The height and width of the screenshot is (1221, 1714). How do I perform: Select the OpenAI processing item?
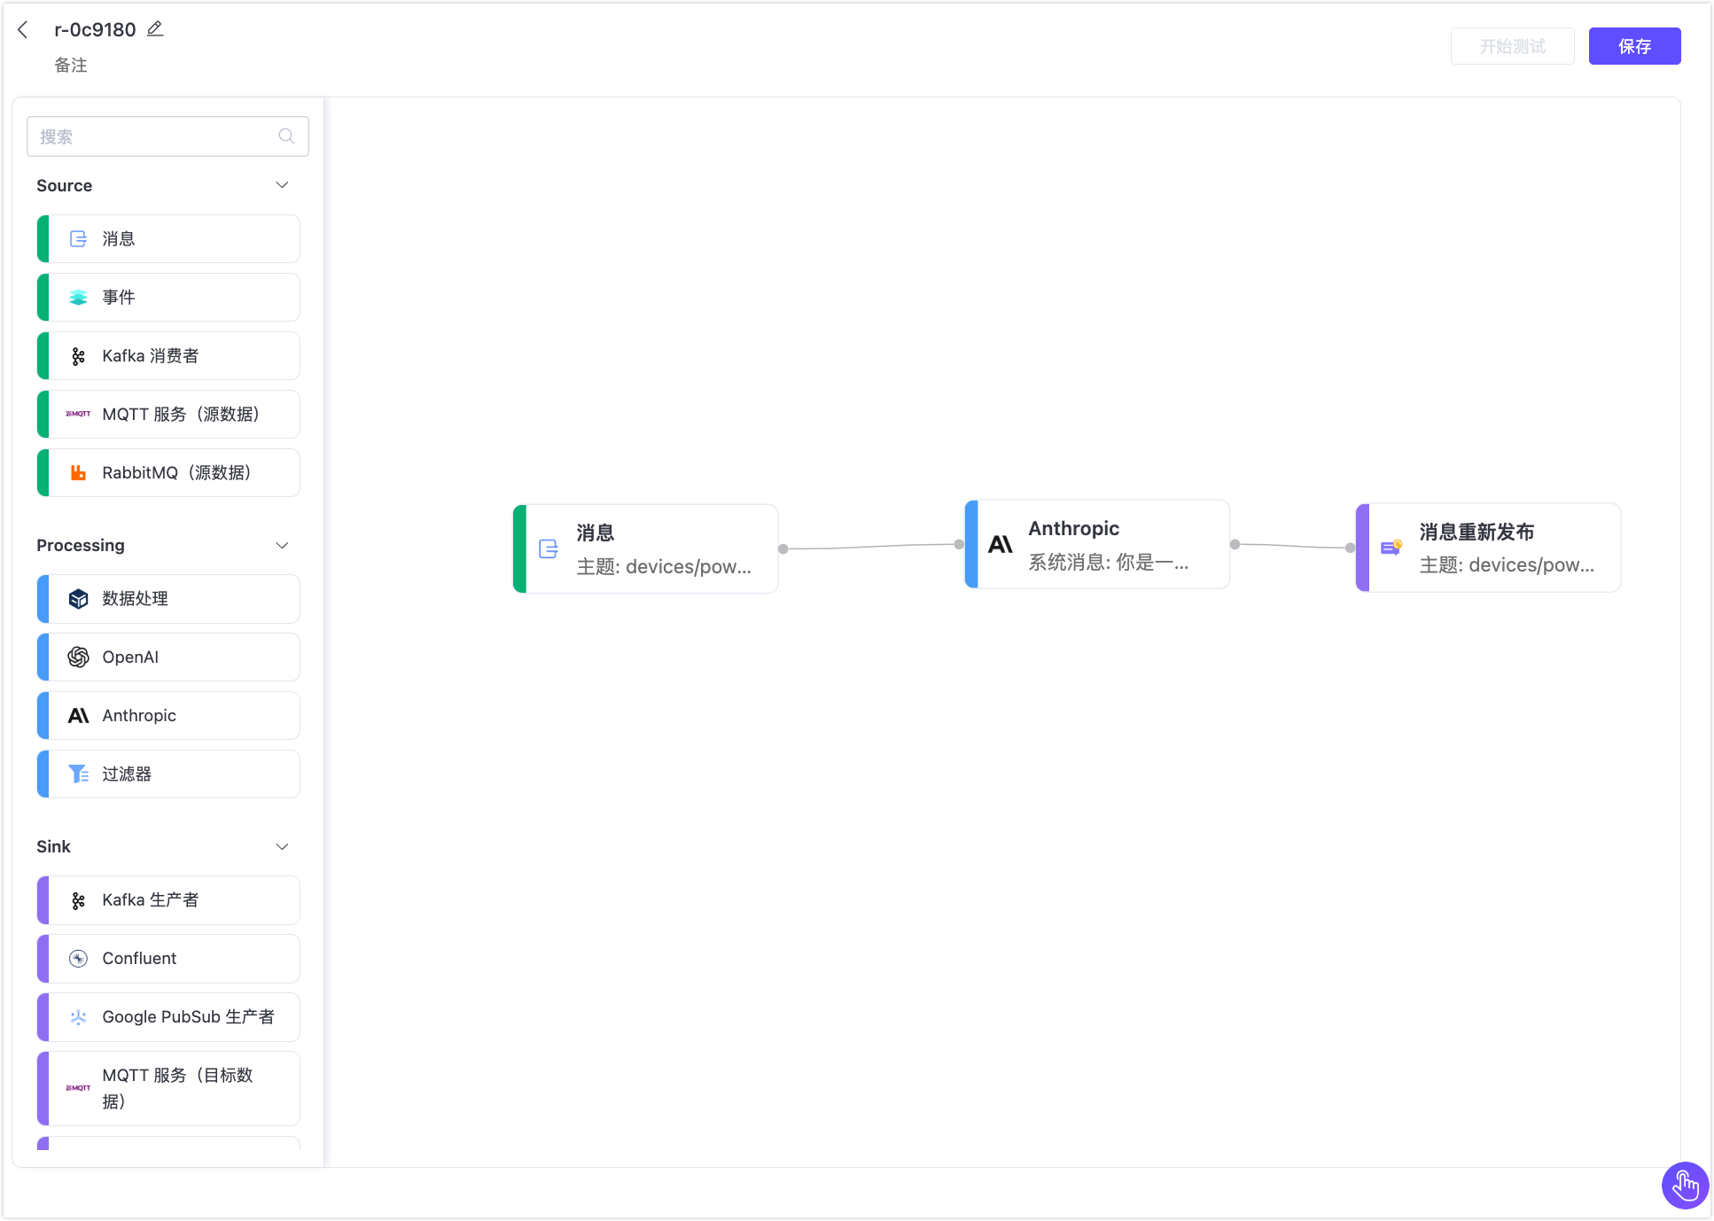168,657
